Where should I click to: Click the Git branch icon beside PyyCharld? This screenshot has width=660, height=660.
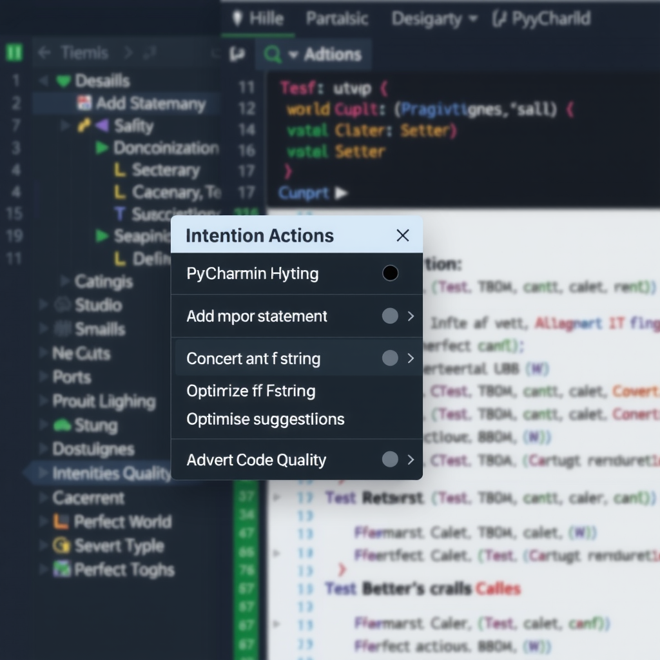(x=500, y=19)
